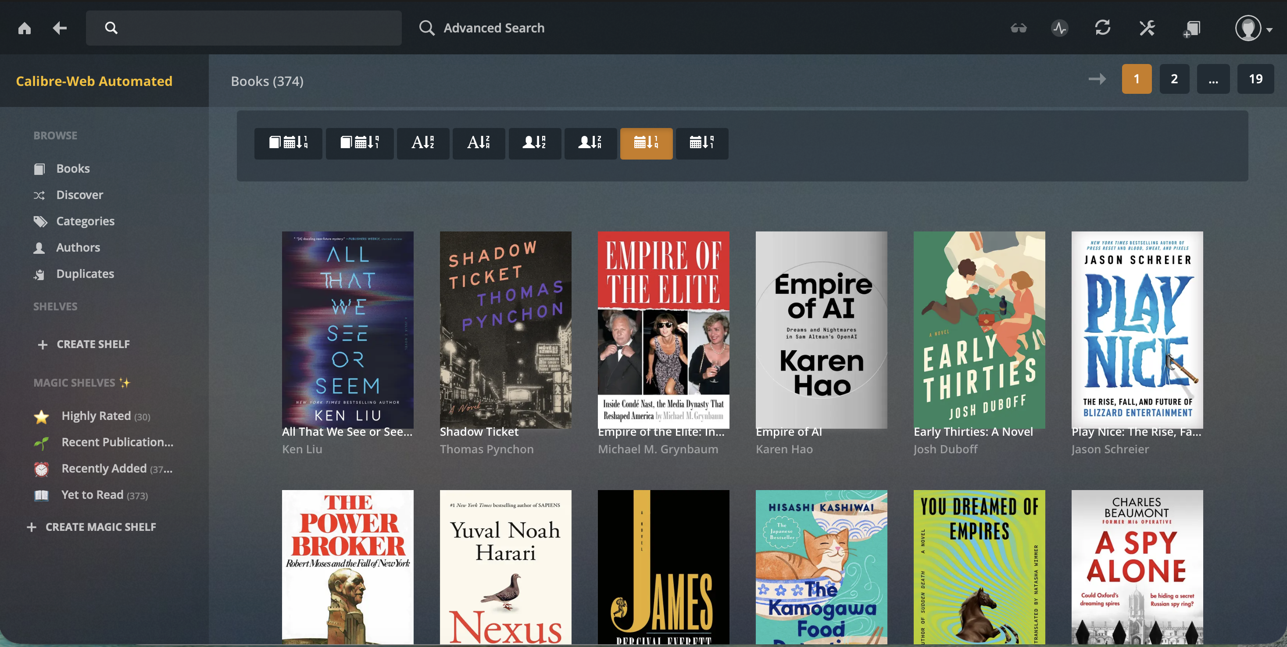Sort by author Z to A

coord(590,143)
